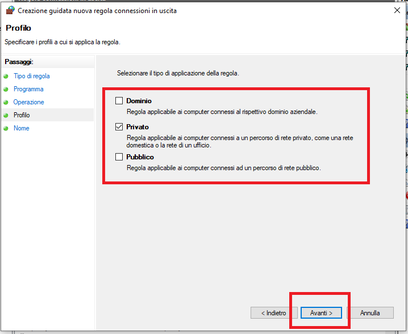Open the Programma step in sidebar
This screenshot has height=334, width=408.
[x=28, y=89]
